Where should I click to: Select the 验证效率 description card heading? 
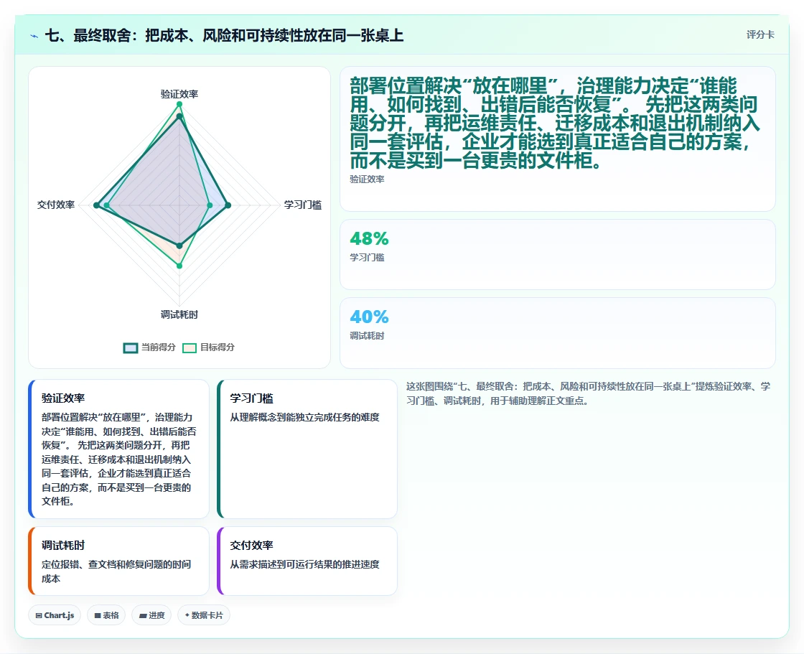tap(63, 398)
